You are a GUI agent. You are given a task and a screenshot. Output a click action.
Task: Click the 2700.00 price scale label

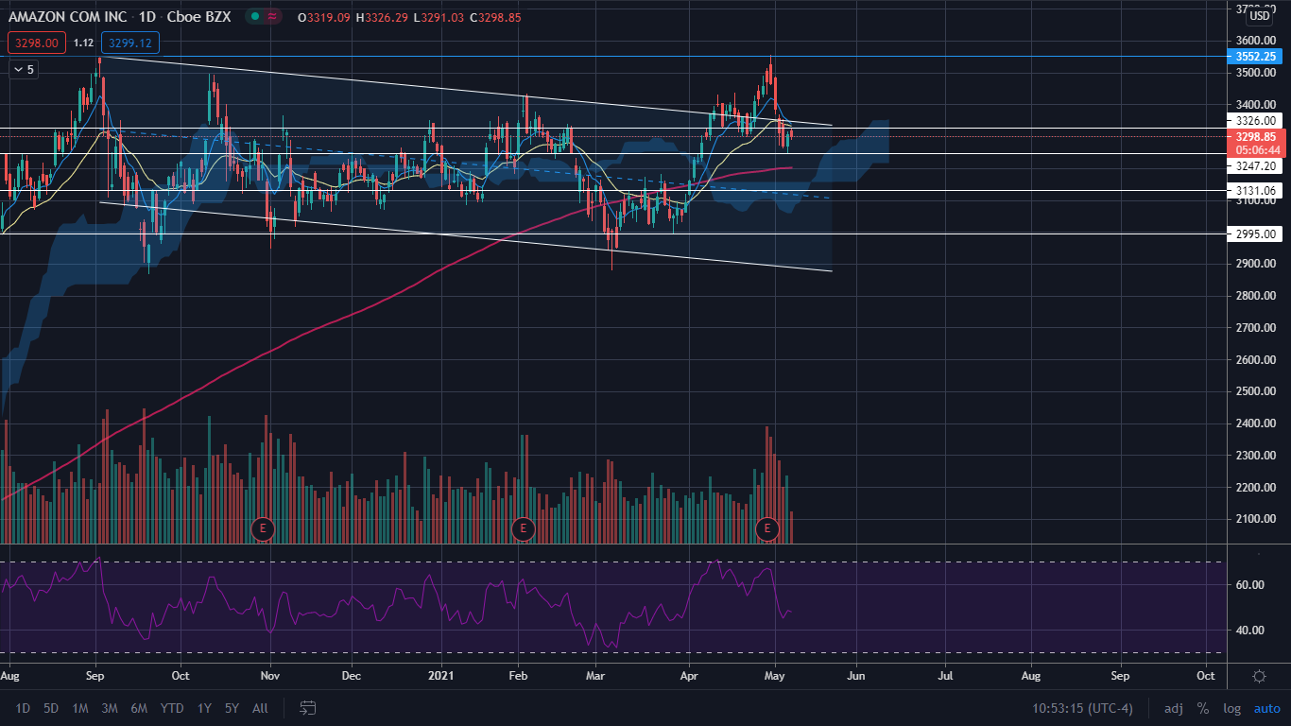[1254, 328]
